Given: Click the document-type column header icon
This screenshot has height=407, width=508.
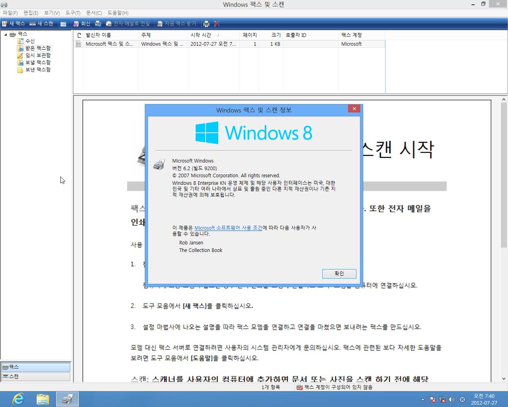Looking at the screenshot, I should tap(79, 35).
